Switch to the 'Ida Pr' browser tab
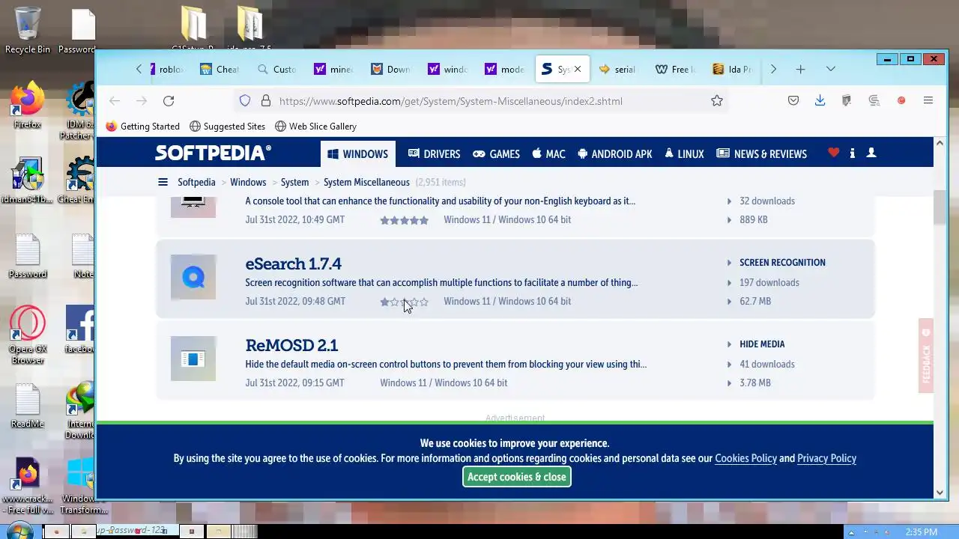Image resolution: width=959 pixels, height=539 pixels. [x=733, y=70]
